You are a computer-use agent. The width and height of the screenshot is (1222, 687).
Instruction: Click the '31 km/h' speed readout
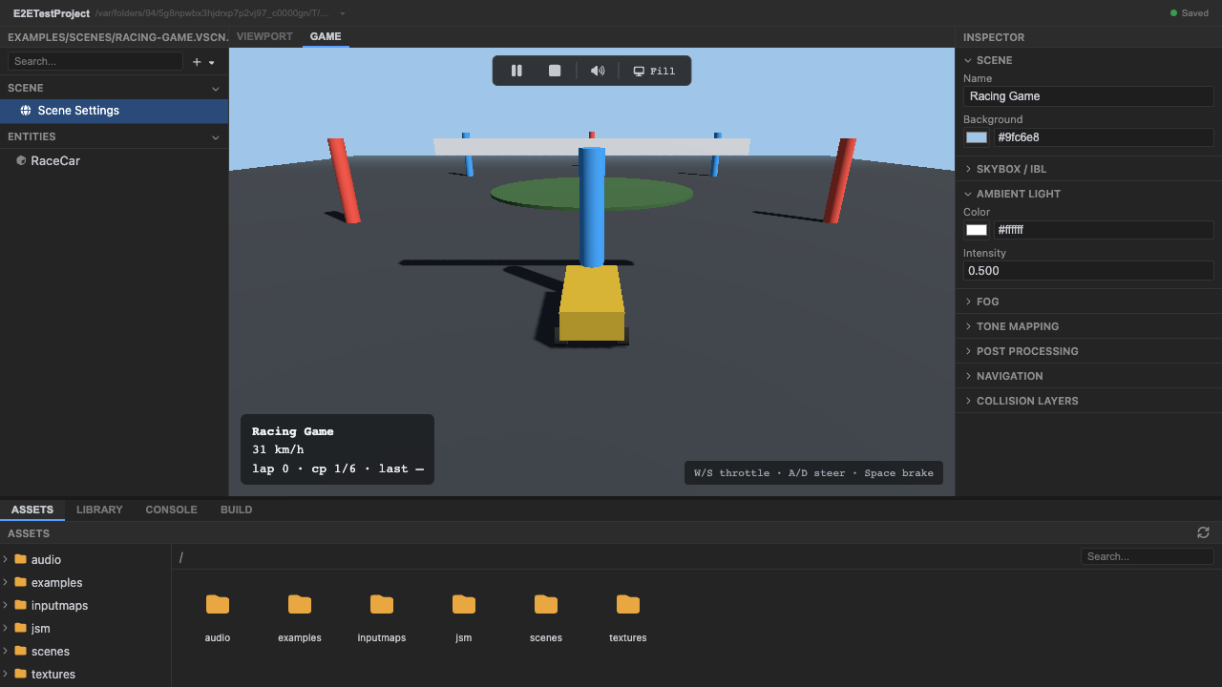point(278,449)
